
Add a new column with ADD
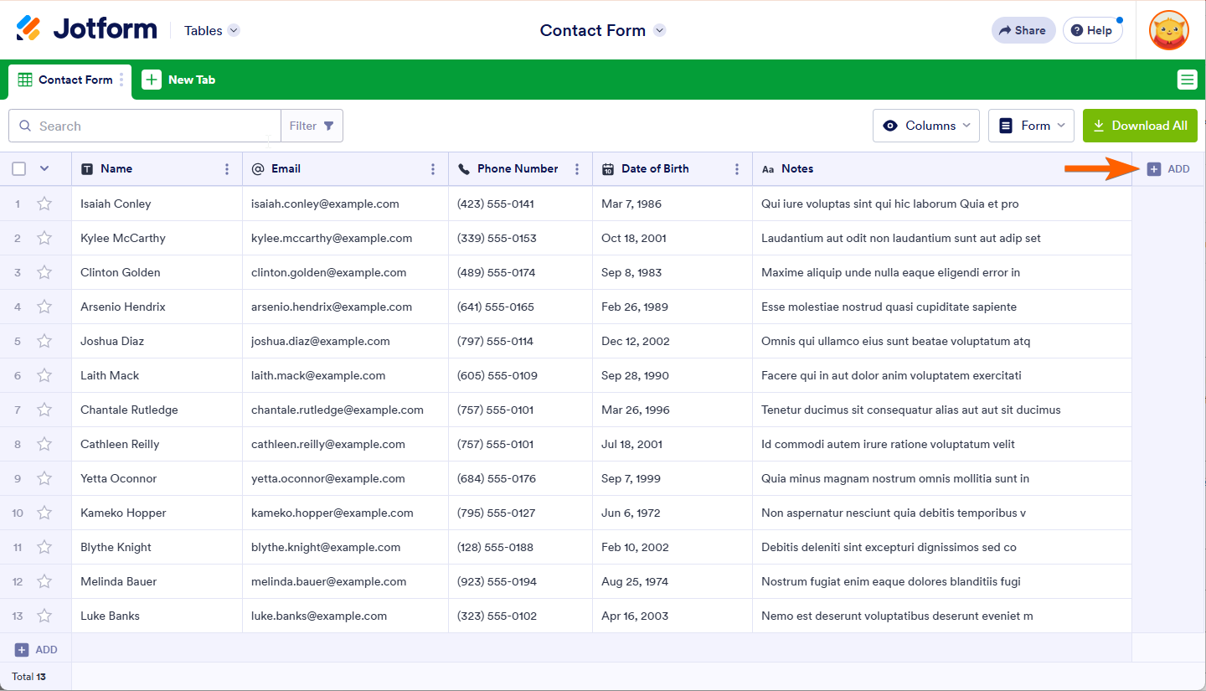[1168, 169]
